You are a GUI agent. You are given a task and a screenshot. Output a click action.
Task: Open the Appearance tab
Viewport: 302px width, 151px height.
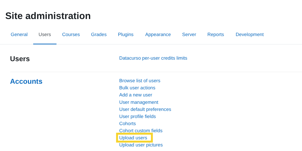click(158, 35)
